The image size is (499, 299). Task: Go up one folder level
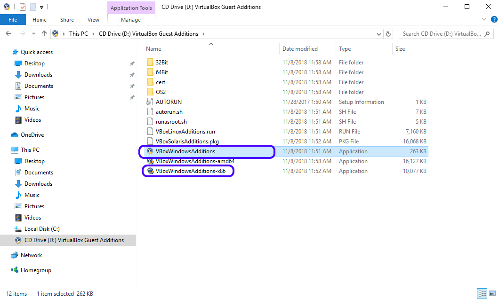tap(44, 34)
